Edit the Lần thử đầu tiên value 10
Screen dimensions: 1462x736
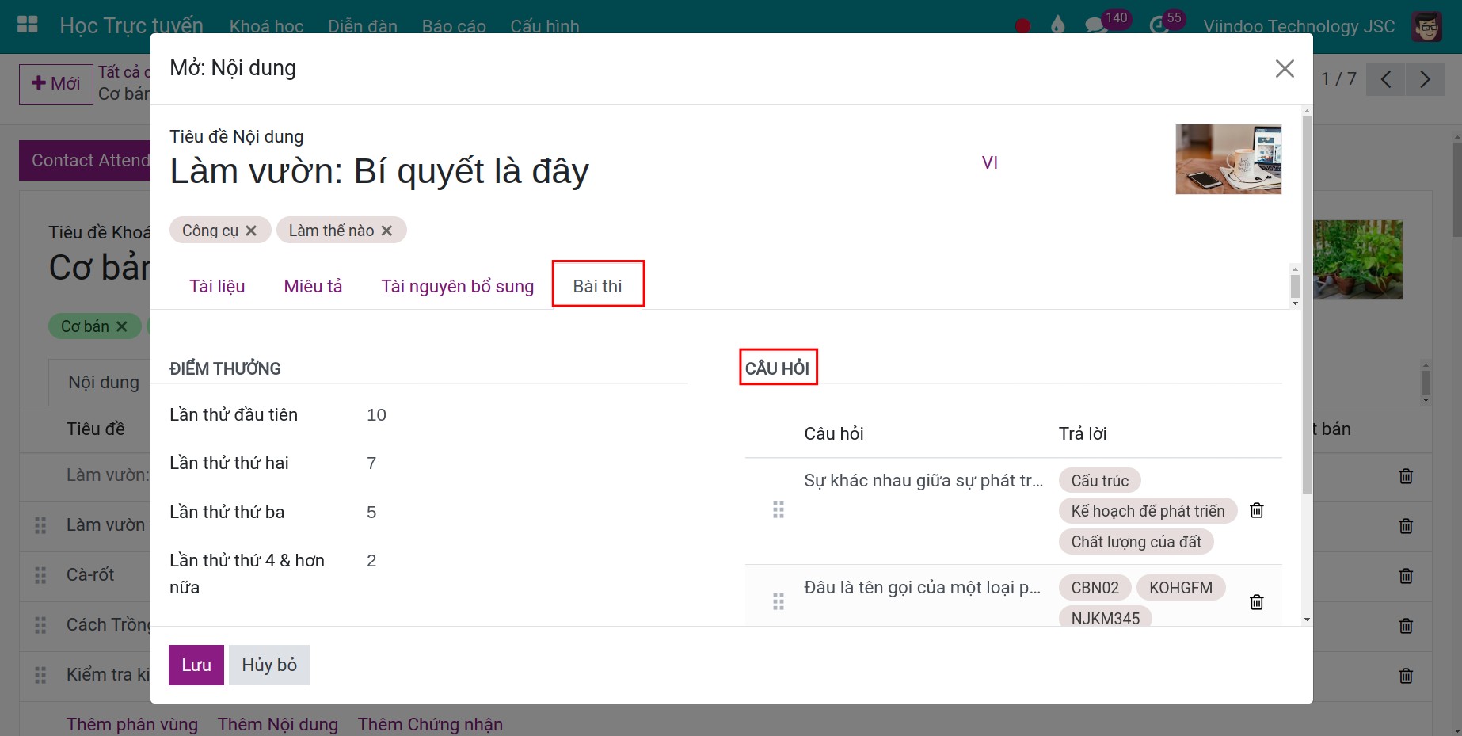pos(377,415)
